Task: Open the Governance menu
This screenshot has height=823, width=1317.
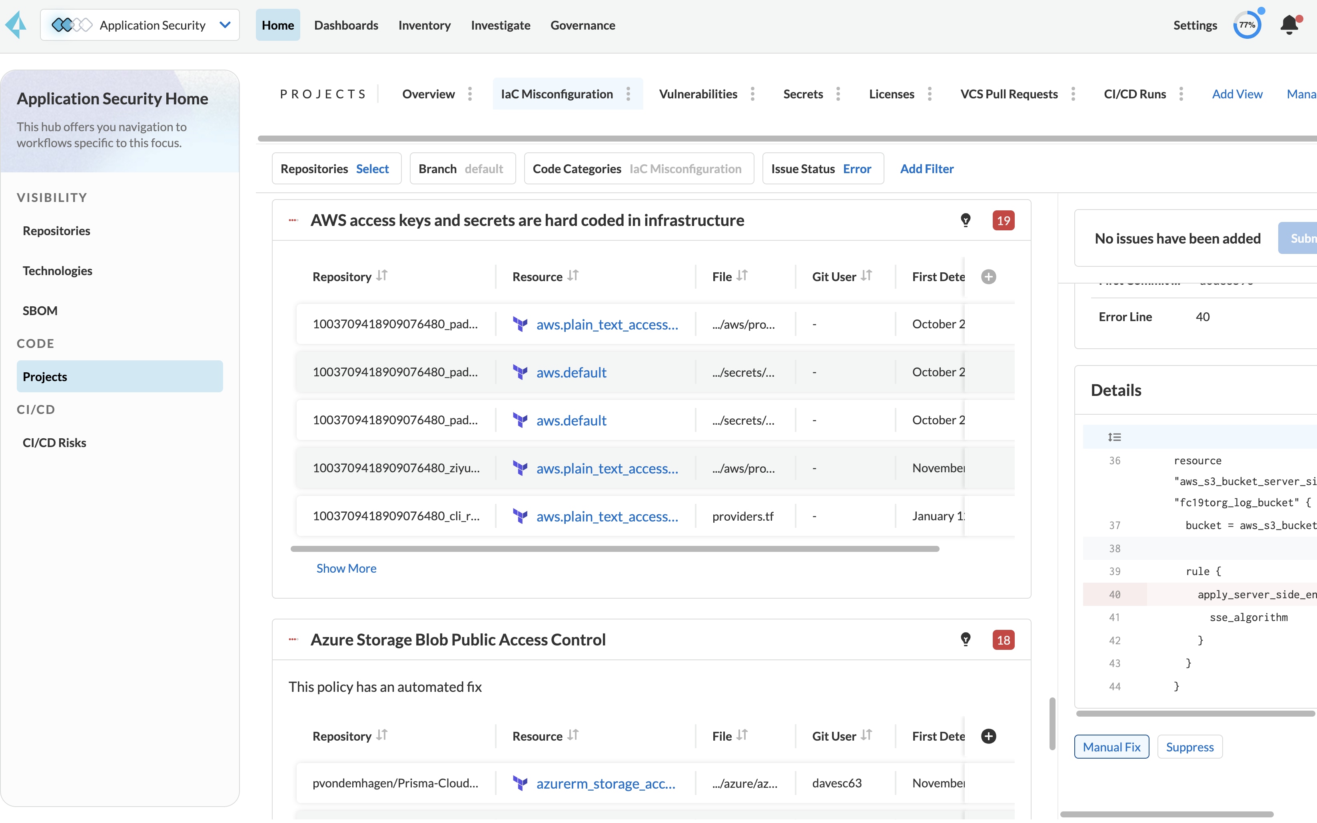Action: [x=582, y=25]
